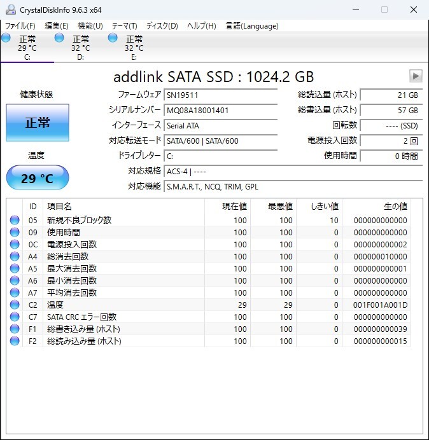Select the 総読み込み量 (ホスト) row
Image resolution: width=429 pixels, height=440 pixels.
coord(209,341)
